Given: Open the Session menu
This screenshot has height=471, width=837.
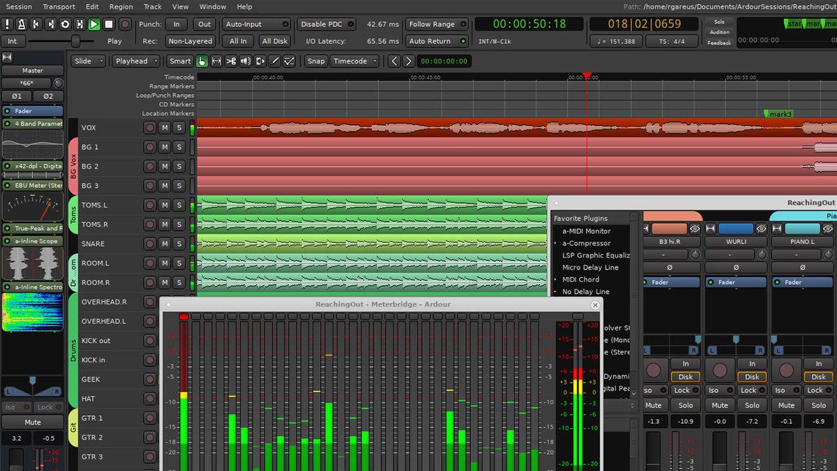Looking at the screenshot, I should [19, 6].
